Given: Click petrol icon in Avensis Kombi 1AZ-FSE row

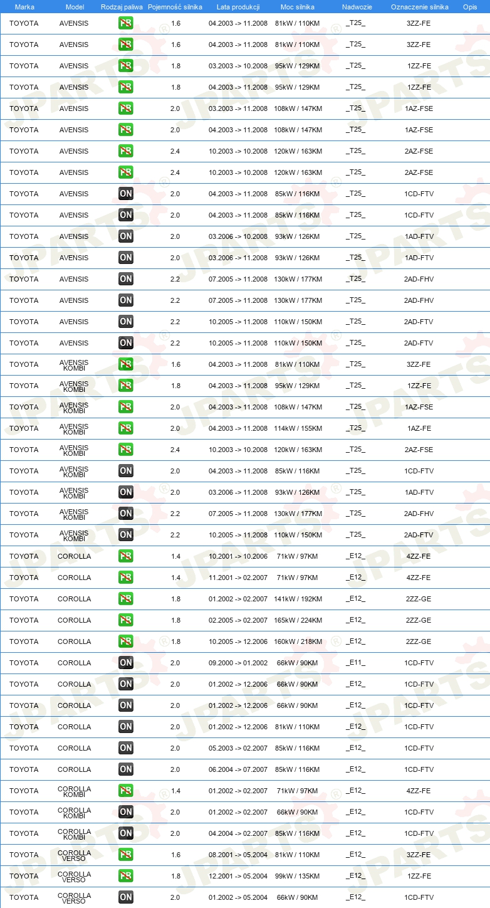Looking at the screenshot, I should tap(126, 407).
